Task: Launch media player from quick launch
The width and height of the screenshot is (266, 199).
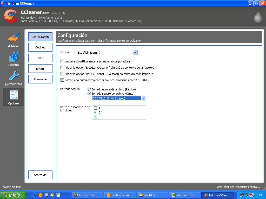Action: [x=52, y=195]
